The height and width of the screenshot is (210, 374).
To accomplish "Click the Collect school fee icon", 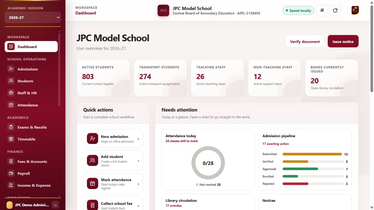I will pos(93,205).
